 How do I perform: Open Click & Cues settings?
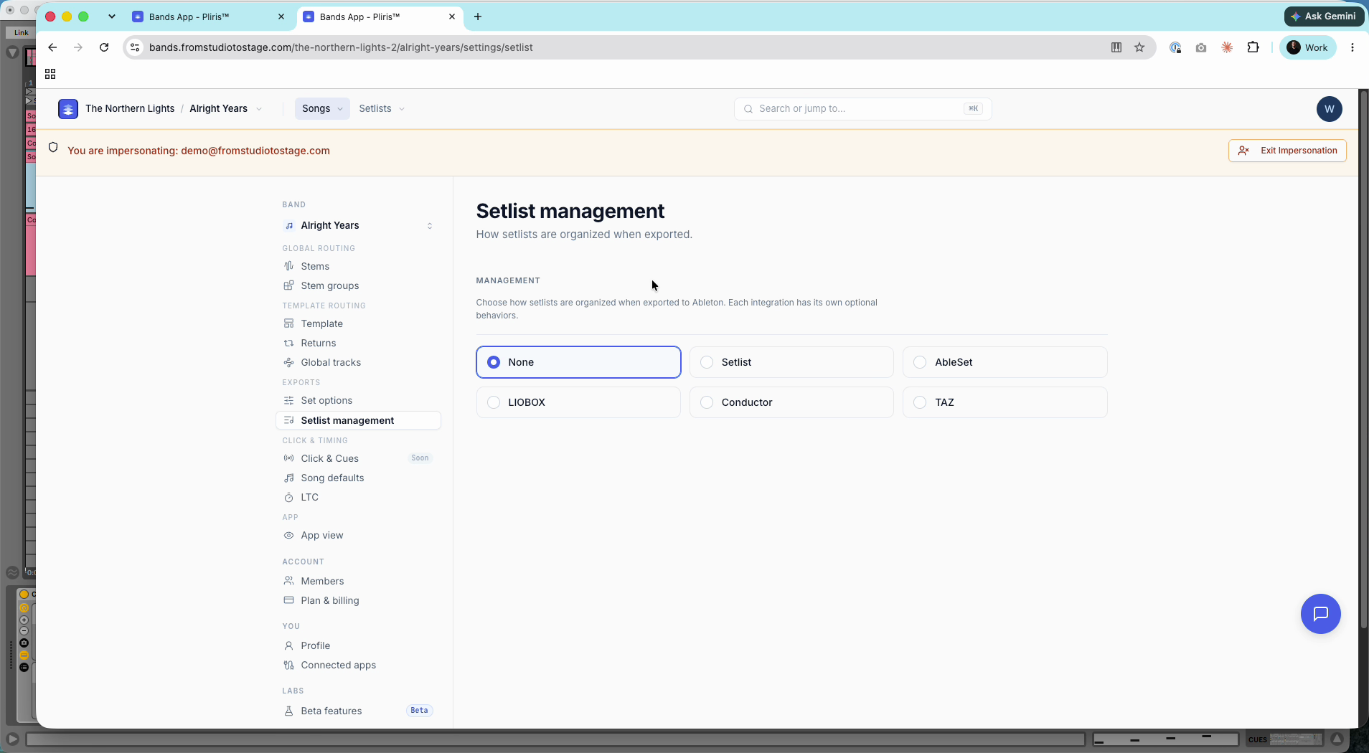pyautogui.click(x=358, y=458)
